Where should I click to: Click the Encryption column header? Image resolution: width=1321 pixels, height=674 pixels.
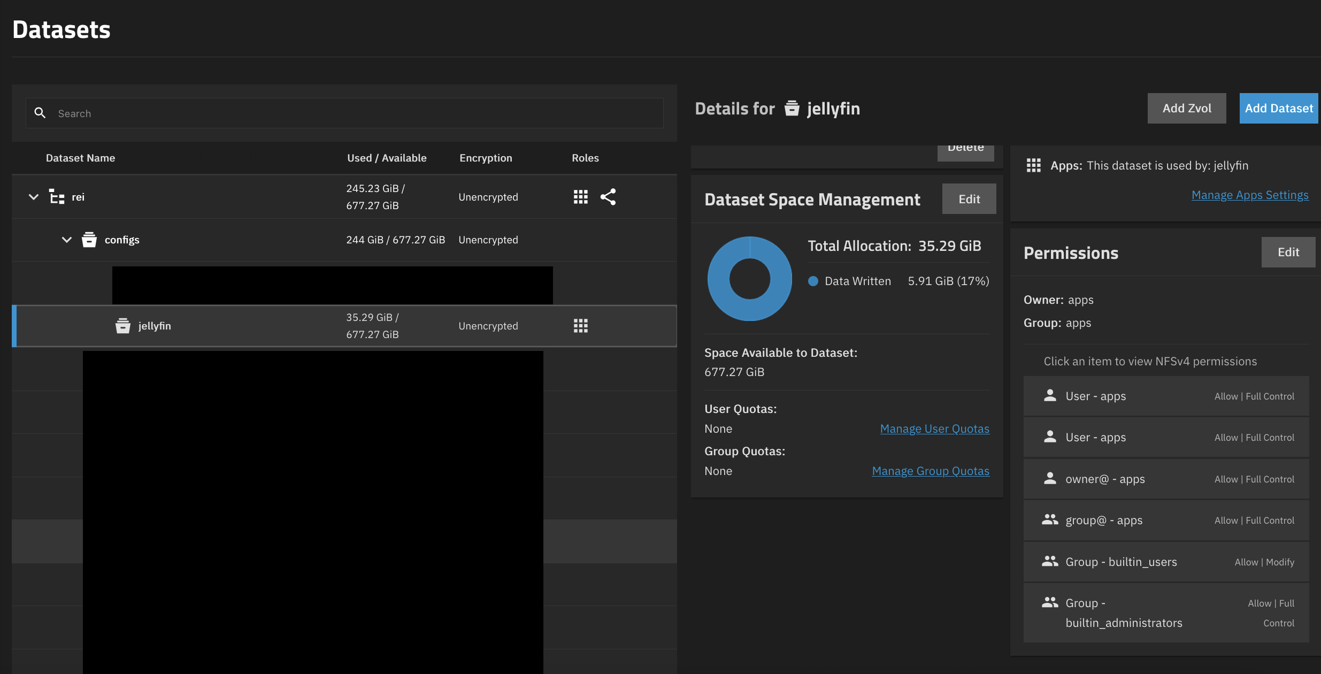[x=486, y=158]
